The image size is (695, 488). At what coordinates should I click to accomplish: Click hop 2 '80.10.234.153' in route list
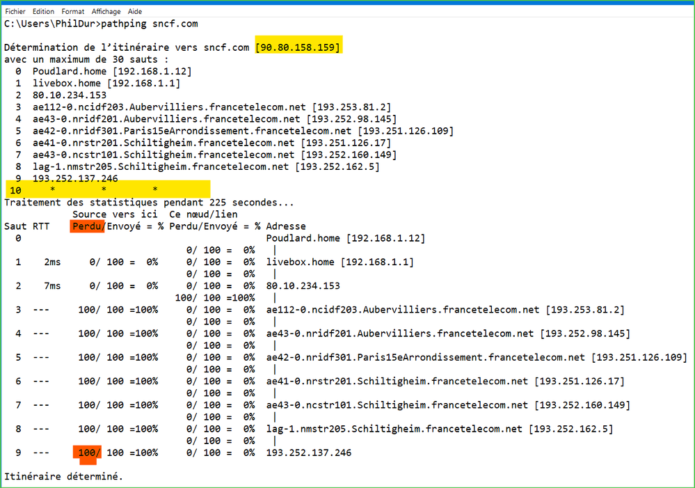click(70, 95)
